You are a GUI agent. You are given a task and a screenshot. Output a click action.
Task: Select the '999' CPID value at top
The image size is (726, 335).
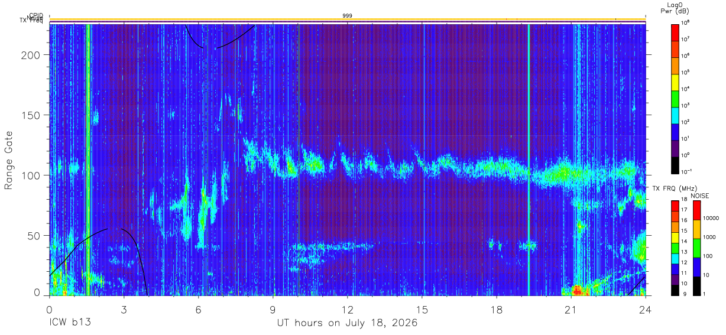click(348, 15)
